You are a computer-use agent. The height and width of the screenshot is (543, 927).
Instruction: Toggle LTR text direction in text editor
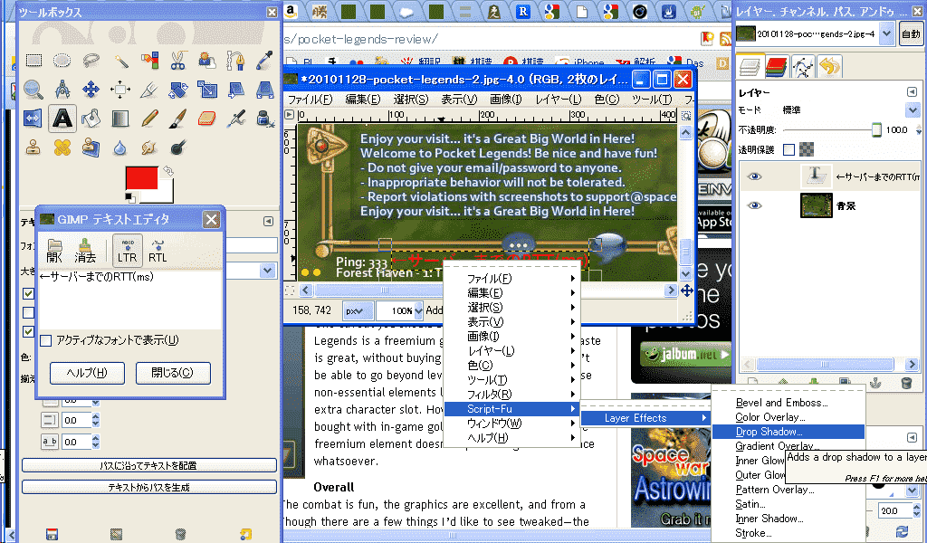(x=127, y=251)
